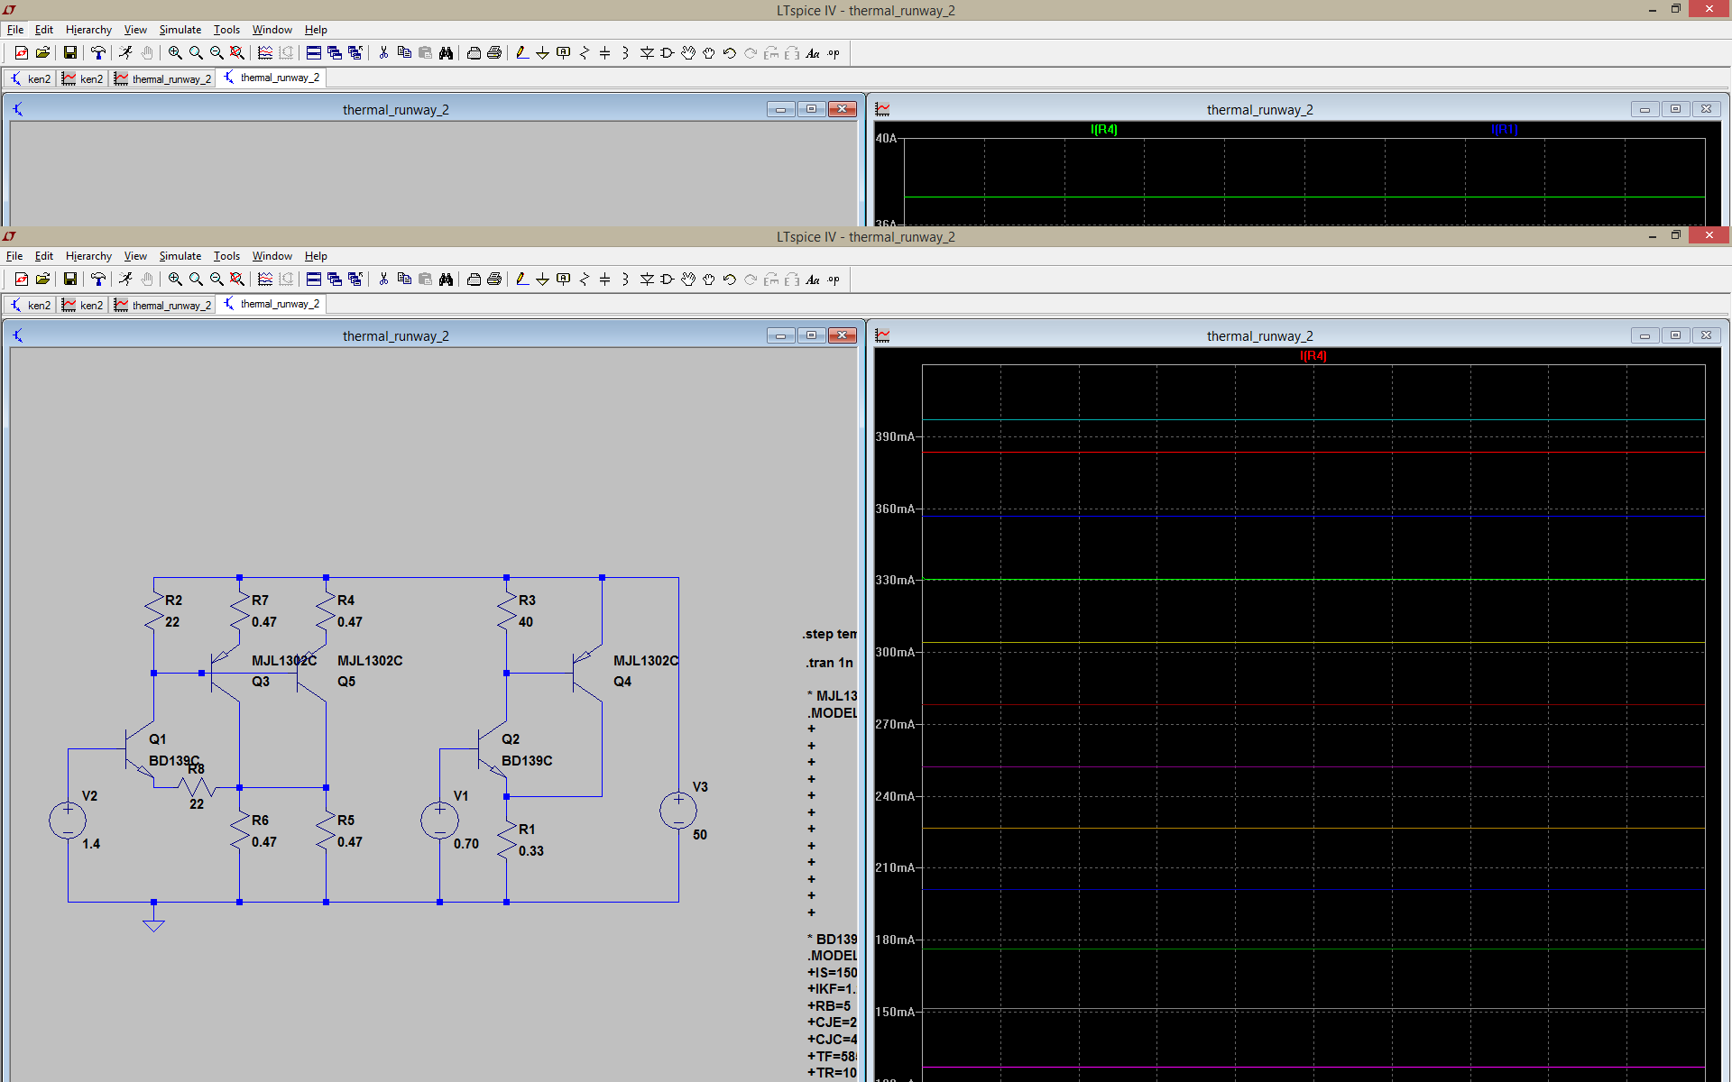Tile windows horizontally icon in front window
The width and height of the screenshot is (1732, 1082).
[x=314, y=280]
